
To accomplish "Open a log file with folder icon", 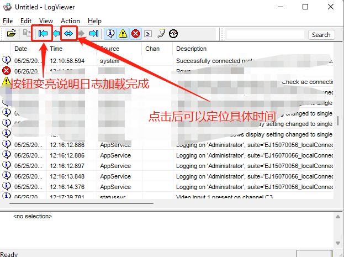I will tap(11, 34).
